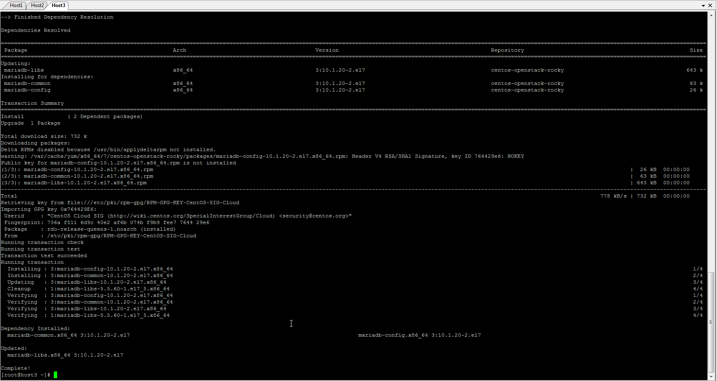Click 'mariadb-common' in the package table
This screenshot has height=381, width=717.
point(27,83)
